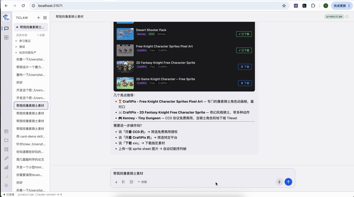Screen dimensions: 354x197
Task: Open the 技能 dropdown in input toolbar
Action: 142,182
